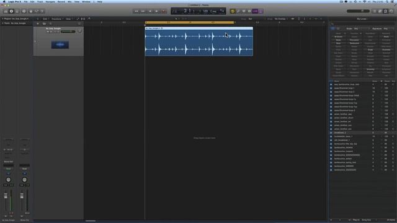Click the yellow cycle strip in the ruler

190,22
